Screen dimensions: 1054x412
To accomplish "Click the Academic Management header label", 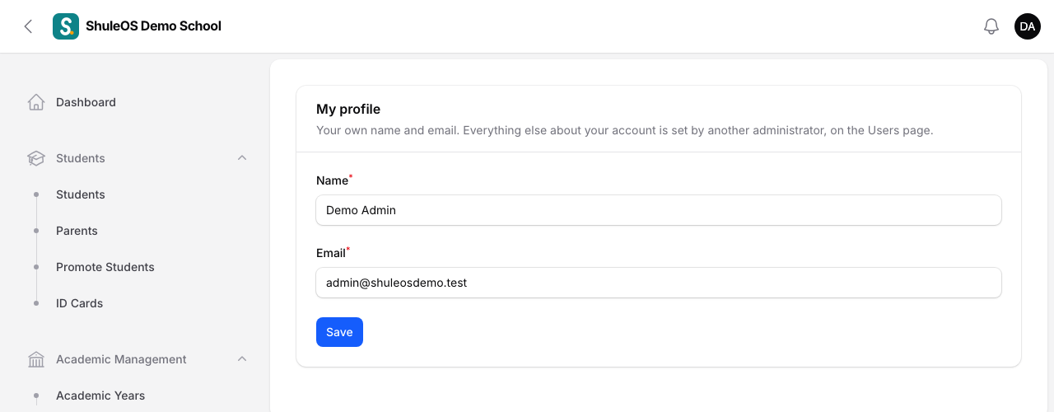I will [121, 359].
